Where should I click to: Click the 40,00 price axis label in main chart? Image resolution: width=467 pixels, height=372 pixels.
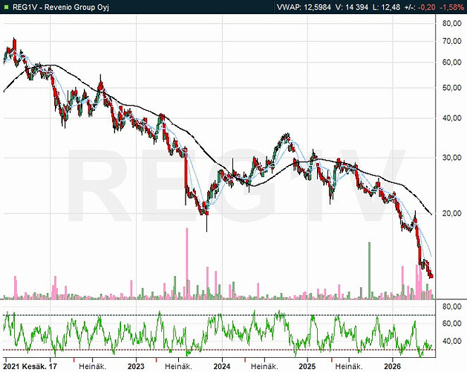pyautogui.click(x=452, y=118)
